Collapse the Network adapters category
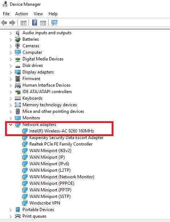Screen dimensions: 170x222 click(x=11, y=124)
